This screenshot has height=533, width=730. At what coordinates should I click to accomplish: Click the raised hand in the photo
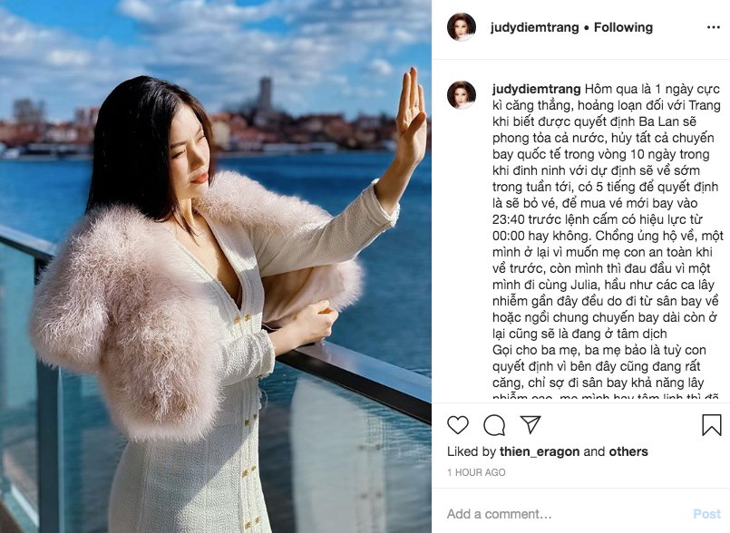pyautogui.click(x=411, y=119)
